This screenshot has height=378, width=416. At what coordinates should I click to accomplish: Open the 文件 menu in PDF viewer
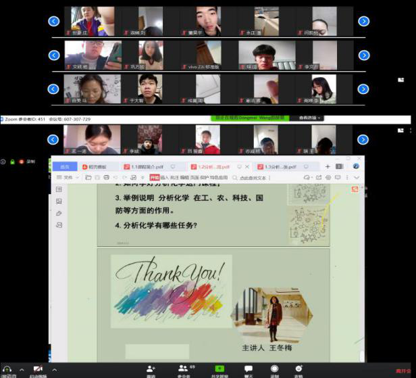(x=68, y=177)
